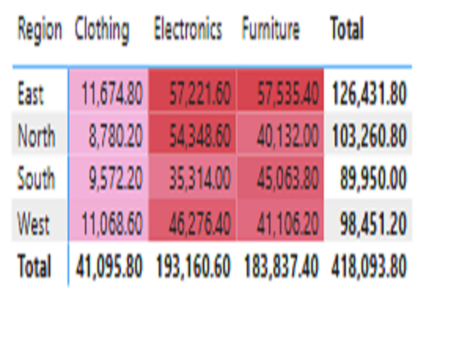
Task: Select the North row label
Action: 36,136
